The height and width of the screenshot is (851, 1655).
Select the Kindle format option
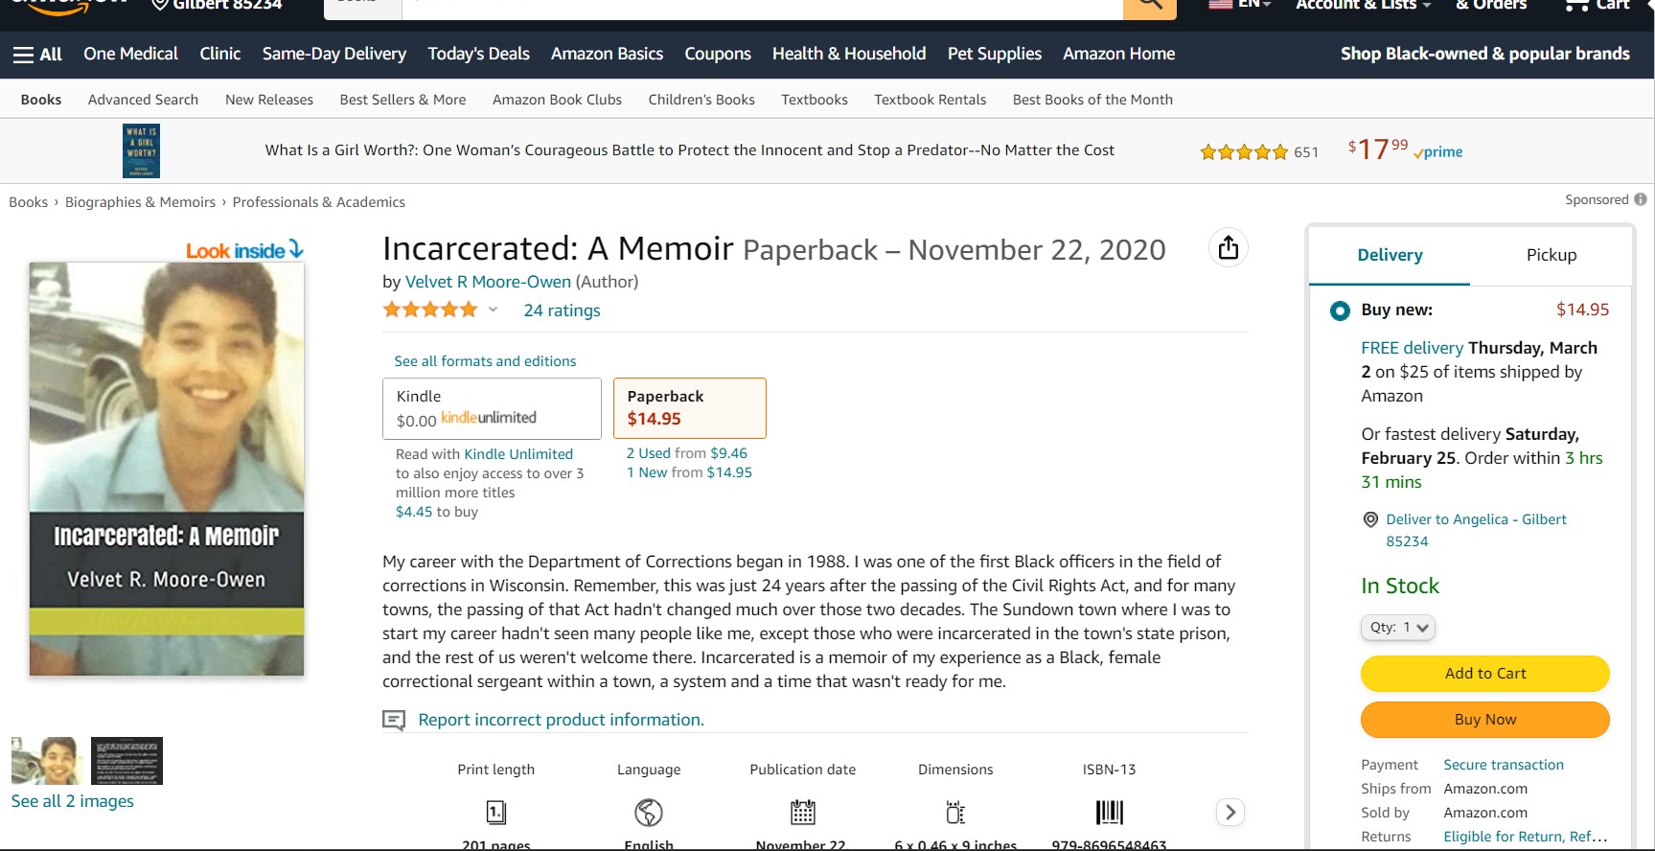[x=492, y=408]
